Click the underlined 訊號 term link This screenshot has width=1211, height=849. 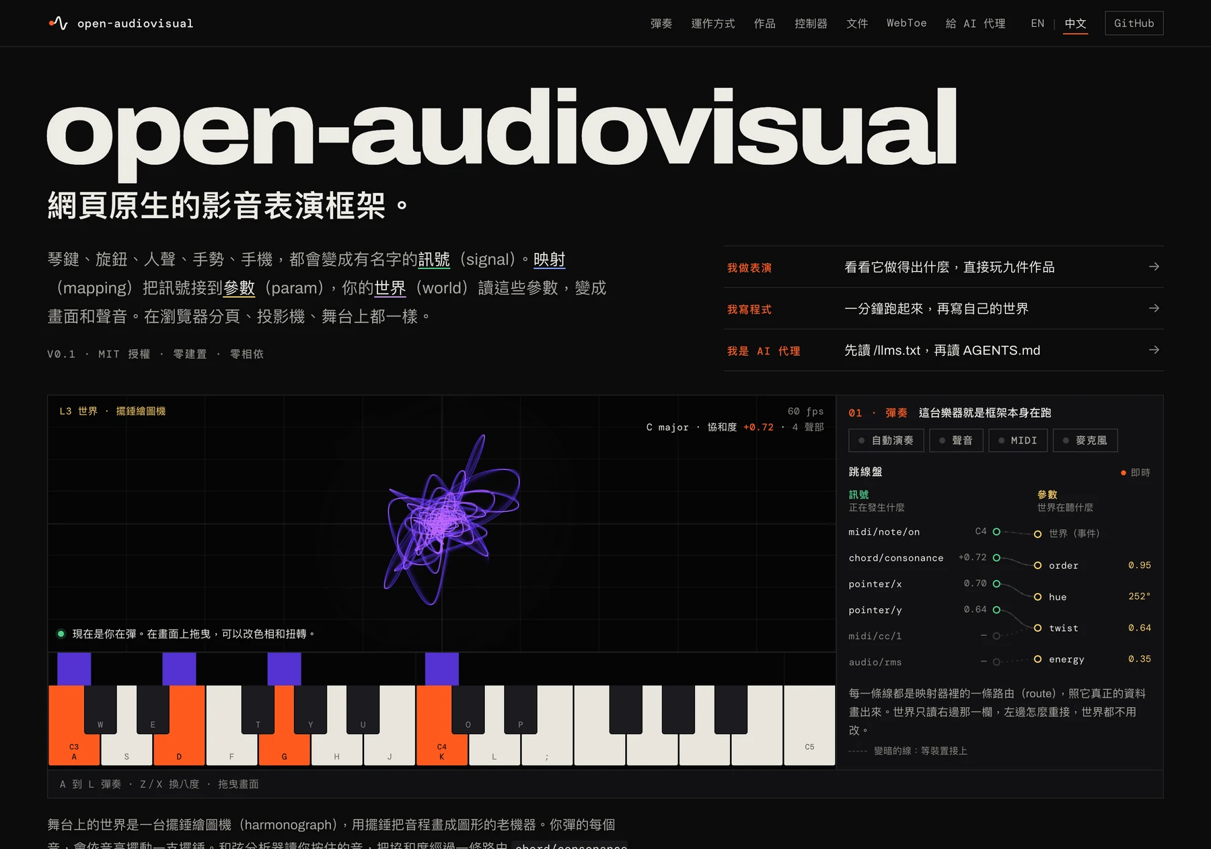[x=434, y=260]
